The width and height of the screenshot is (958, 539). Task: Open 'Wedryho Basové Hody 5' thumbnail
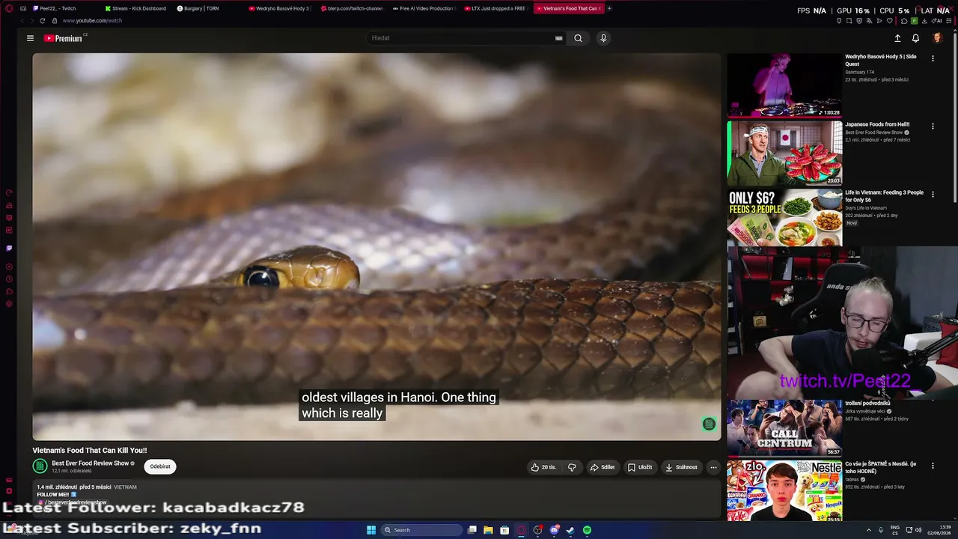coord(784,85)
